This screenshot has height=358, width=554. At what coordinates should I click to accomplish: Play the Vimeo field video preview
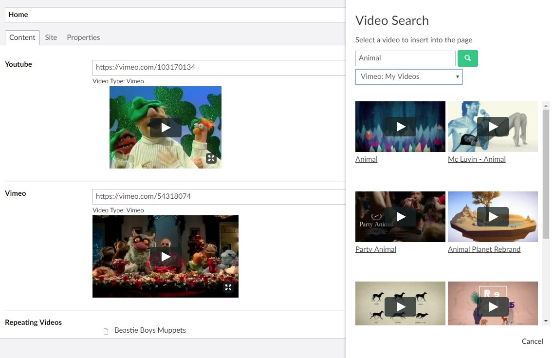point(166,256)
